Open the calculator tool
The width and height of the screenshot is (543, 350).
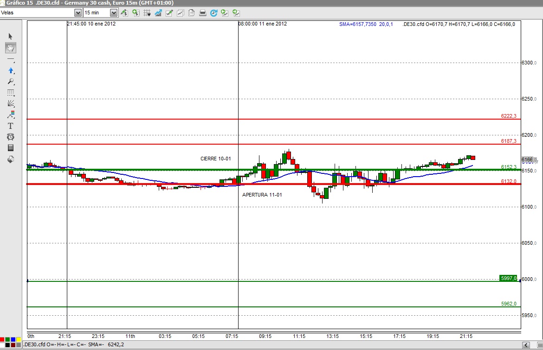[10, 148]
